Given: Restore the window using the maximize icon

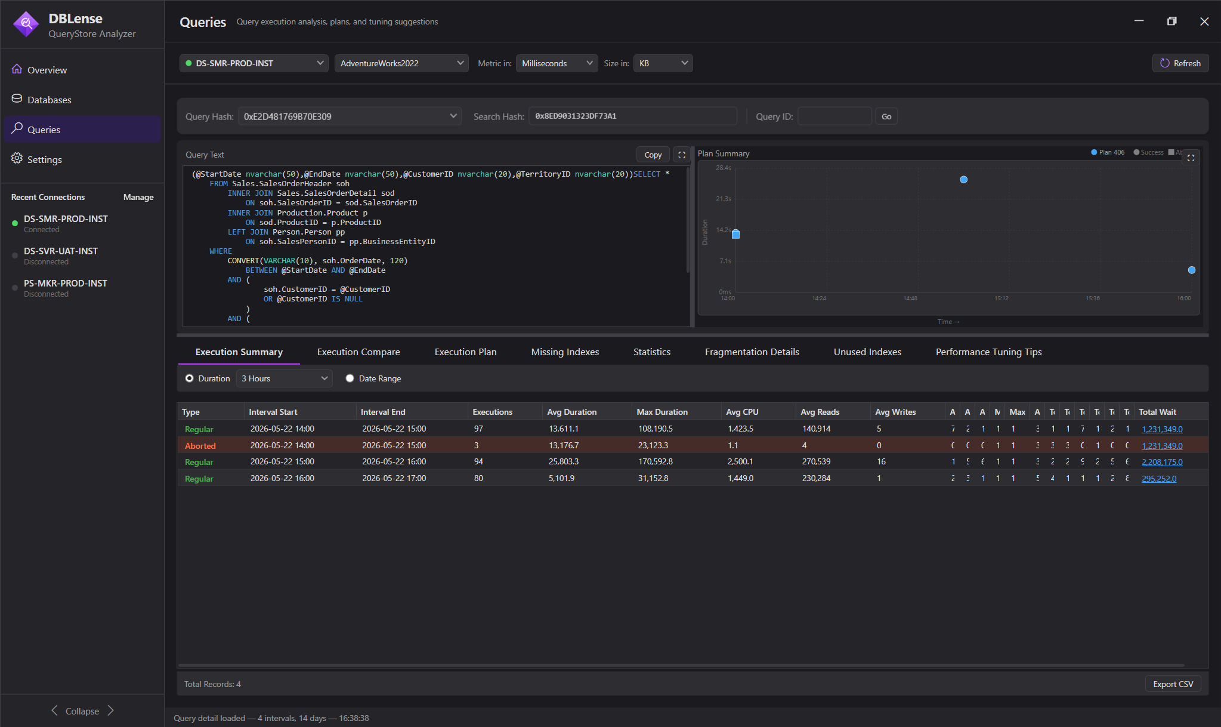Looking at the screenshot, I should (1171, 21).
